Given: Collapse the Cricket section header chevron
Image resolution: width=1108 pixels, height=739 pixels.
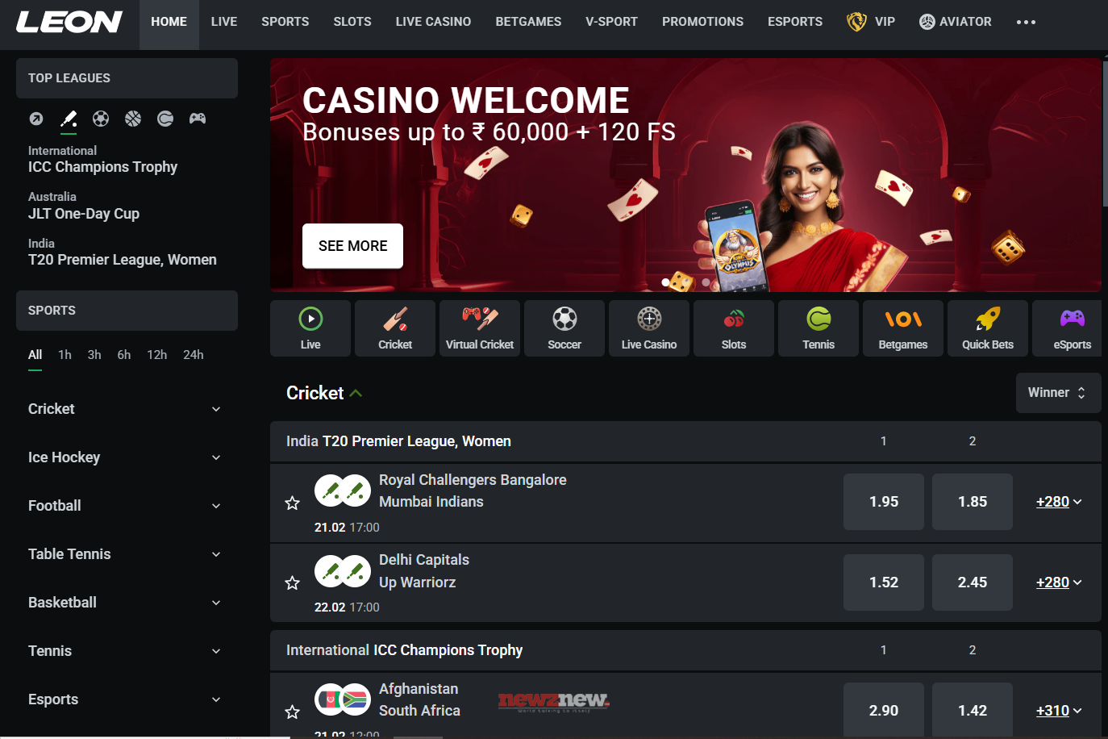Looking at the screenshot, I should (x=356, y=394).
